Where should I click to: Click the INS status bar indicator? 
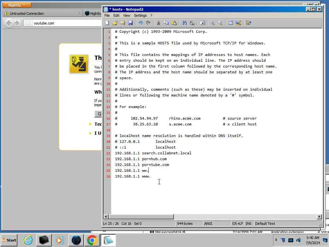tap(249, 224)
